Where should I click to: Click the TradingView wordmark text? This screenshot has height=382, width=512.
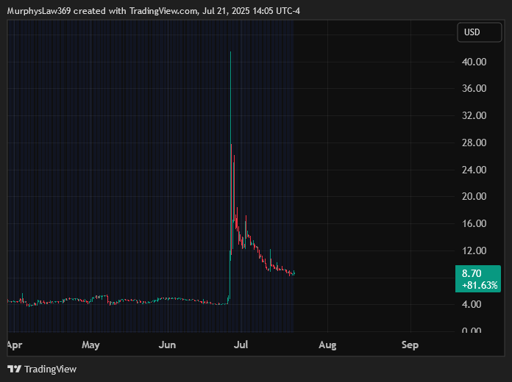[50, 370]
